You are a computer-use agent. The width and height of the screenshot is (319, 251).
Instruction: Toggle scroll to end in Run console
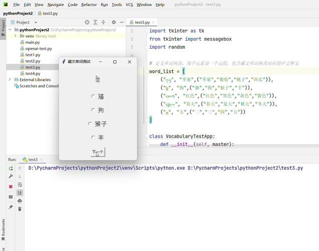[20, 193]
